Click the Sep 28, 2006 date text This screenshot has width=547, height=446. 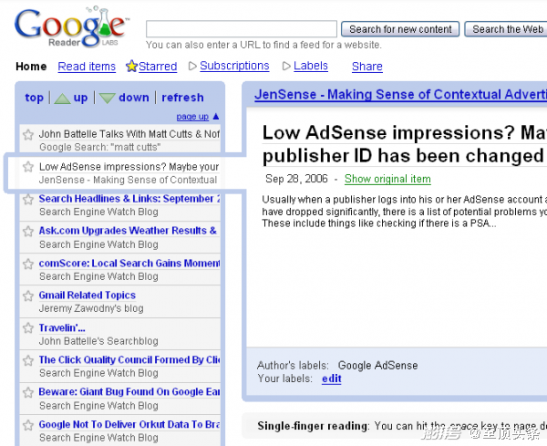[x=296, y=179]
